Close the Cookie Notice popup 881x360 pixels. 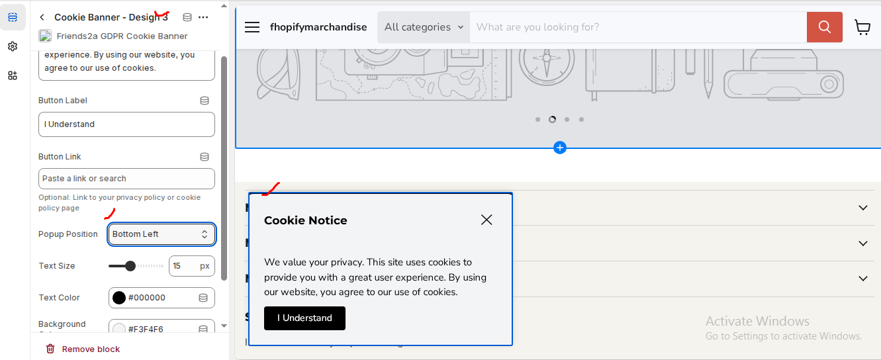point(487,220)
